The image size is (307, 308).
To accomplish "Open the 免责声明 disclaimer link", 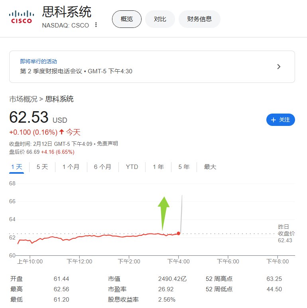I will coord(108,144).
